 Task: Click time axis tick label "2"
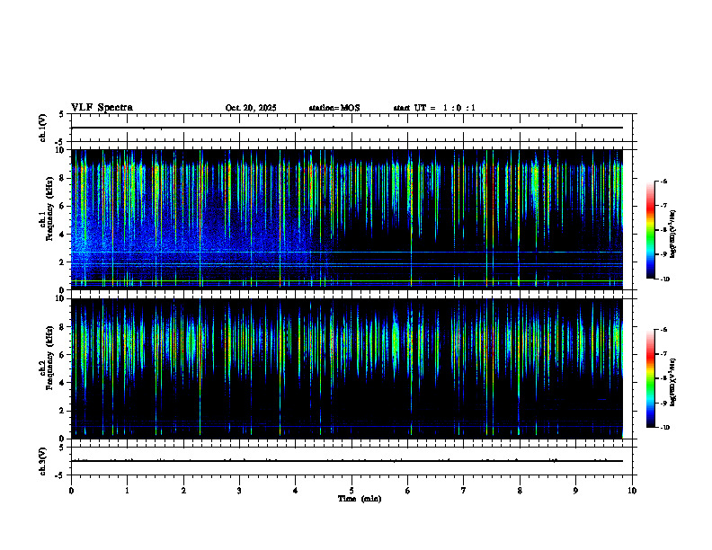click(183, 491)
